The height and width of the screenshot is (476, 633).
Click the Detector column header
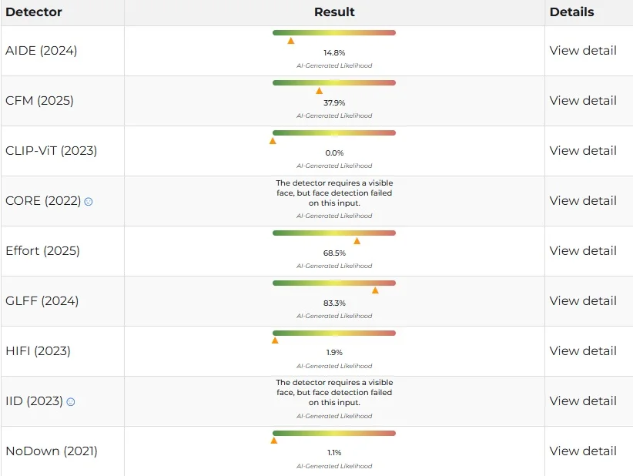click(34, 12)
